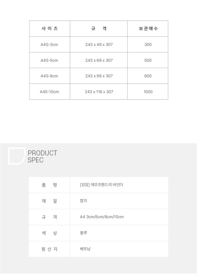The width and height of the screenshot is (197, 274).
Task: Select the 사이즈 column header
Action: [50, 29]
